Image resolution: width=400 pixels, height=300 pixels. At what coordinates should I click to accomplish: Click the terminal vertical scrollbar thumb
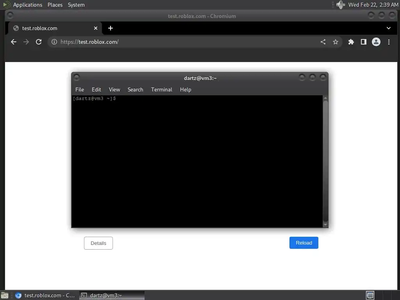point(325,161)
